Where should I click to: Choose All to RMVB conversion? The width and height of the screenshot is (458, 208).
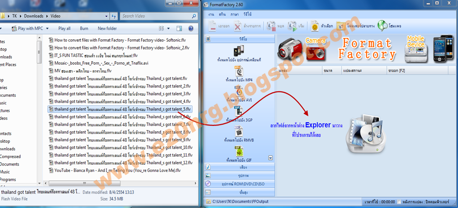[239, 134]
